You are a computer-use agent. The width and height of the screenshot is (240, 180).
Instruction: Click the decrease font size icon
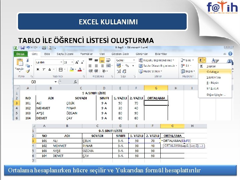coord(82,62)
